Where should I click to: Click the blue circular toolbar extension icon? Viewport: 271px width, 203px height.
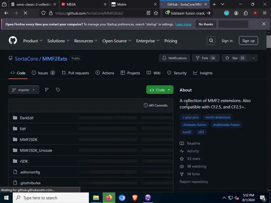(227, 13)
